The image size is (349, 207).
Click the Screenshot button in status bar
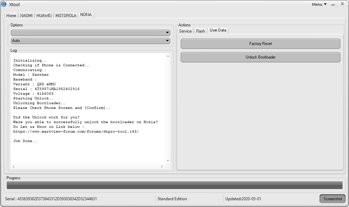[x=332, y=199]
